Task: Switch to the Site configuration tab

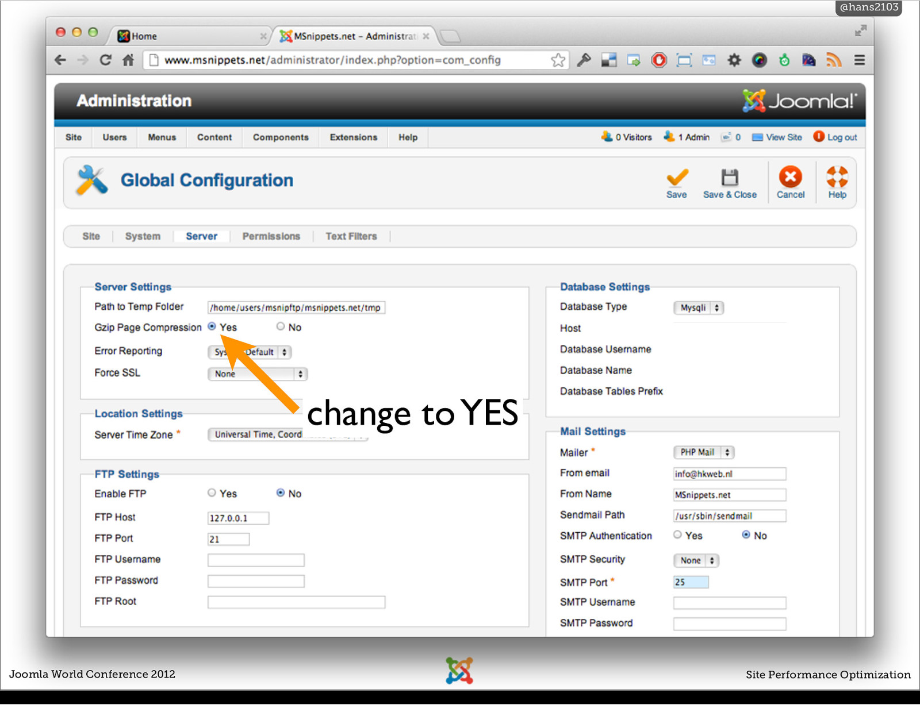Action: click(x=91, y=236)
